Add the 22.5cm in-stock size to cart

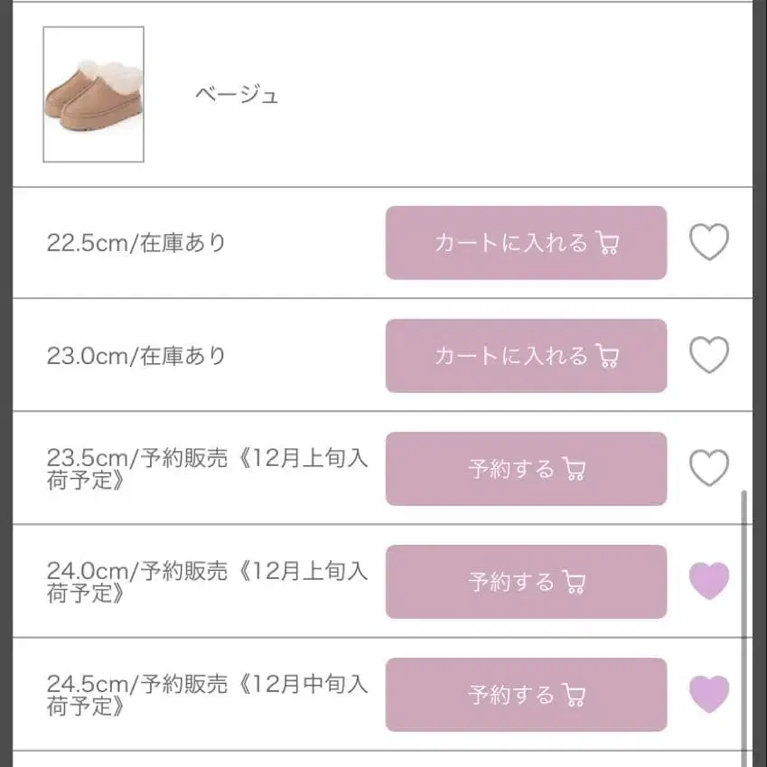point(526,243)
